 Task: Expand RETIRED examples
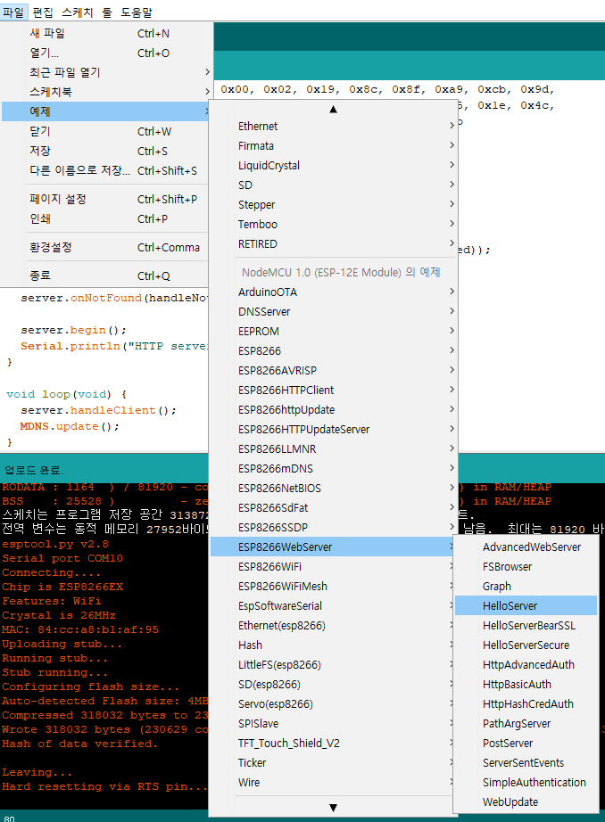click(334, 243)
